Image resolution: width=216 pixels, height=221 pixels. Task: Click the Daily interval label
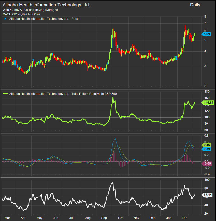195,5
